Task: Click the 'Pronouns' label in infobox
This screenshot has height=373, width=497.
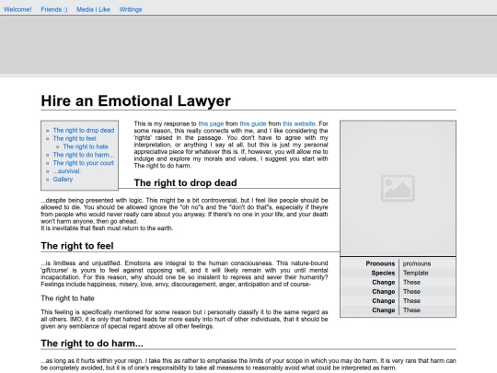Action: tap(380, 263)
